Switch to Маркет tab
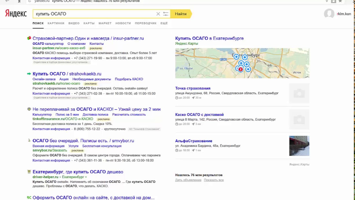The height and width of the screenshot is (200, 355). point(105,23)
